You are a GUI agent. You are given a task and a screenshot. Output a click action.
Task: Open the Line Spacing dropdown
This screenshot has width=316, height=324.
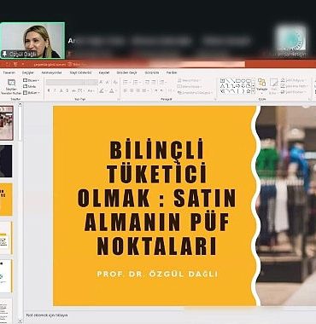click(163, 82)
